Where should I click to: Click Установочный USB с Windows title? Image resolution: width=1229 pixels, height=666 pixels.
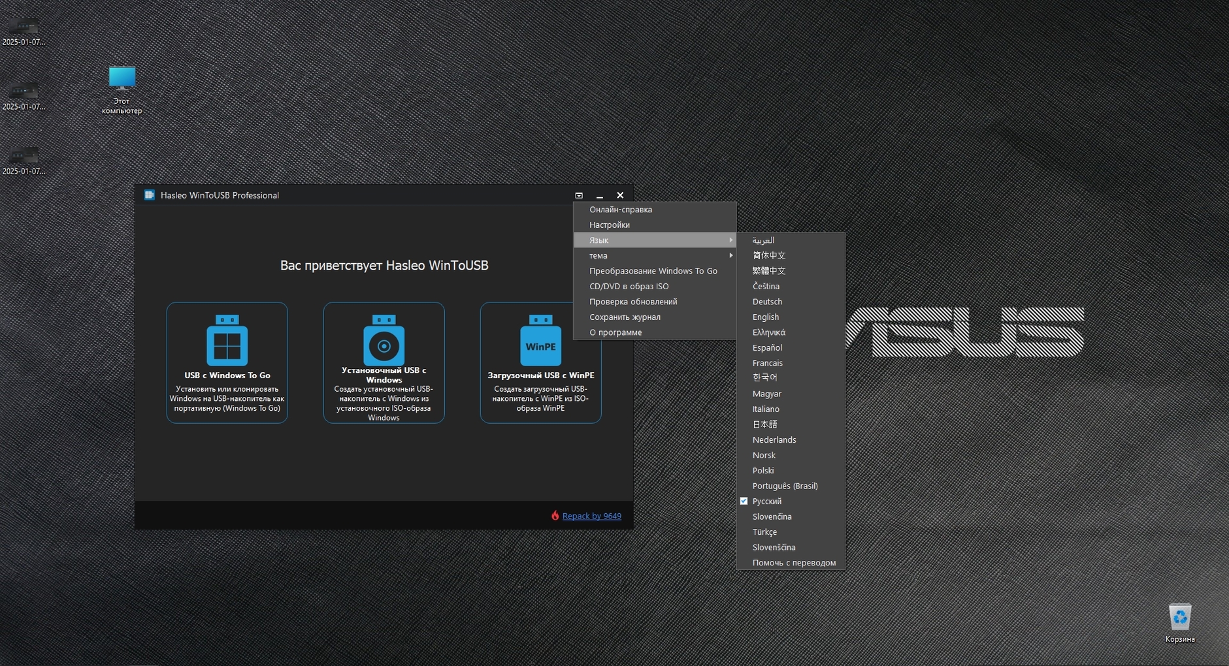pyautogui.click(x=384, y=375)
